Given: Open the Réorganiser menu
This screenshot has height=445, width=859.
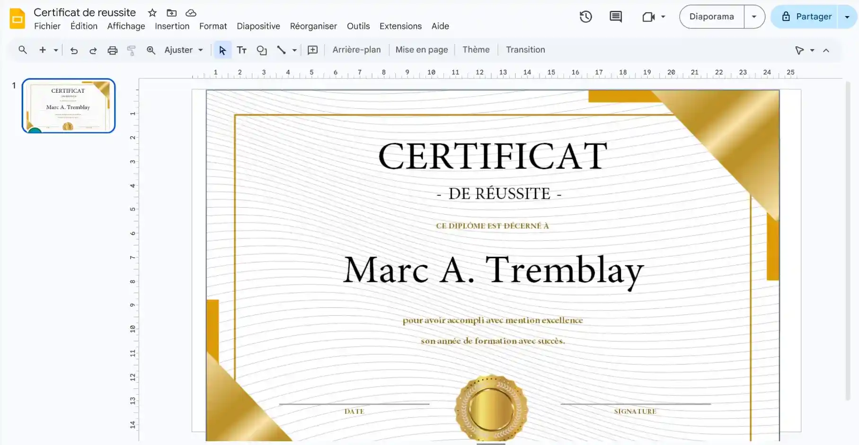Looking at the screenshot, I should click(313, 26).
